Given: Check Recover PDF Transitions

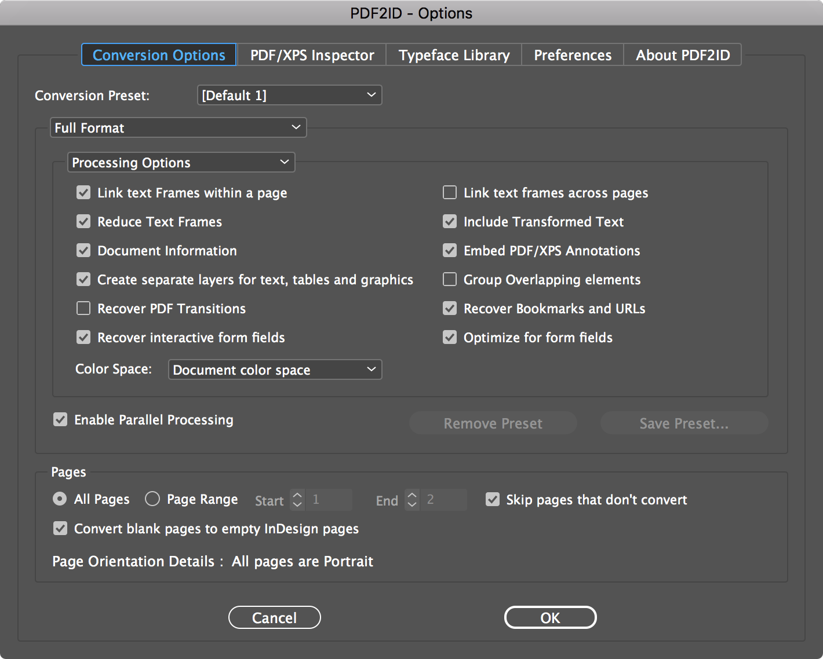Looking at the screenshot, I should point(83,308).
